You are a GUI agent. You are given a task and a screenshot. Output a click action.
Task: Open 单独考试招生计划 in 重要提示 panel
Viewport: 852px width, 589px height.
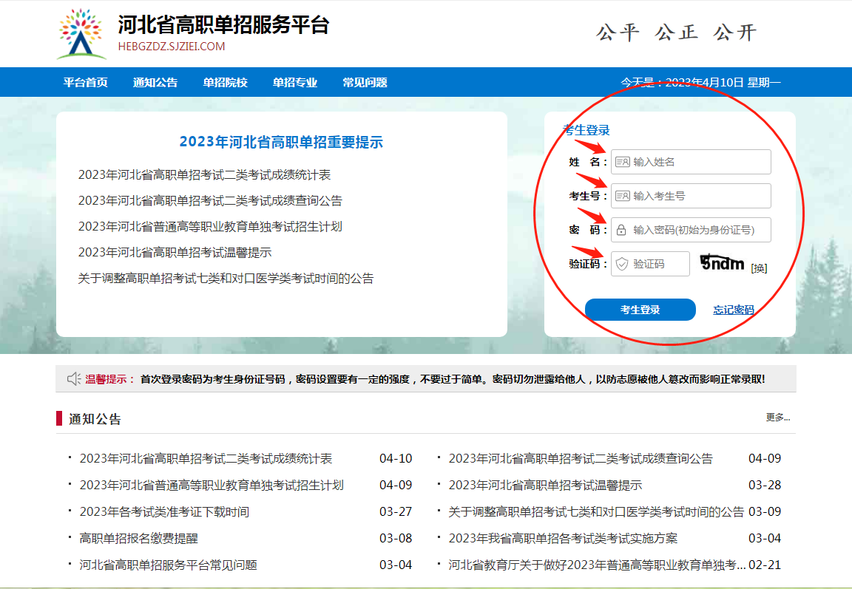tap(210, 226)
